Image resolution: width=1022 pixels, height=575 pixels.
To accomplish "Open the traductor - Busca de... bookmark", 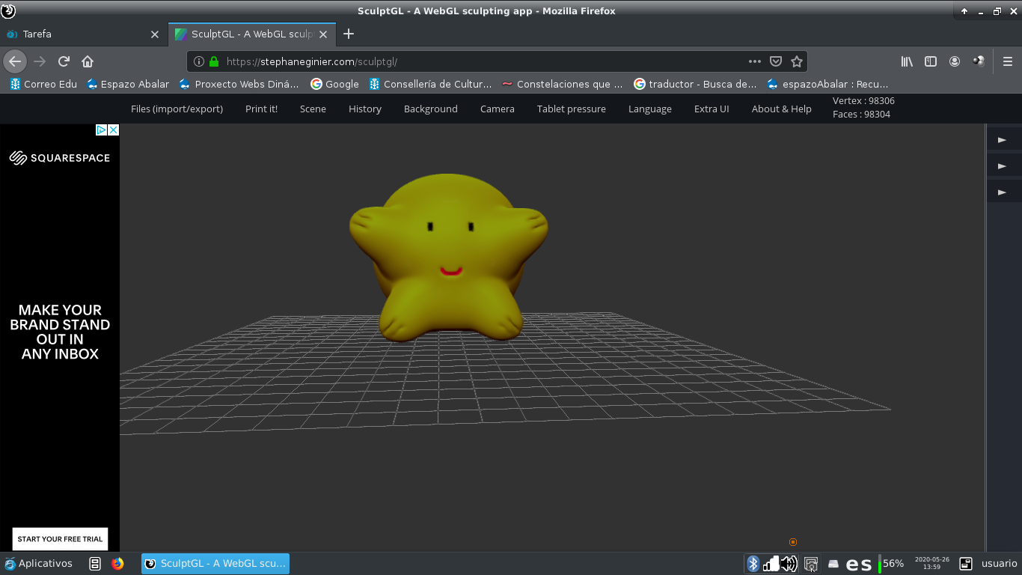I will [696, 84].
